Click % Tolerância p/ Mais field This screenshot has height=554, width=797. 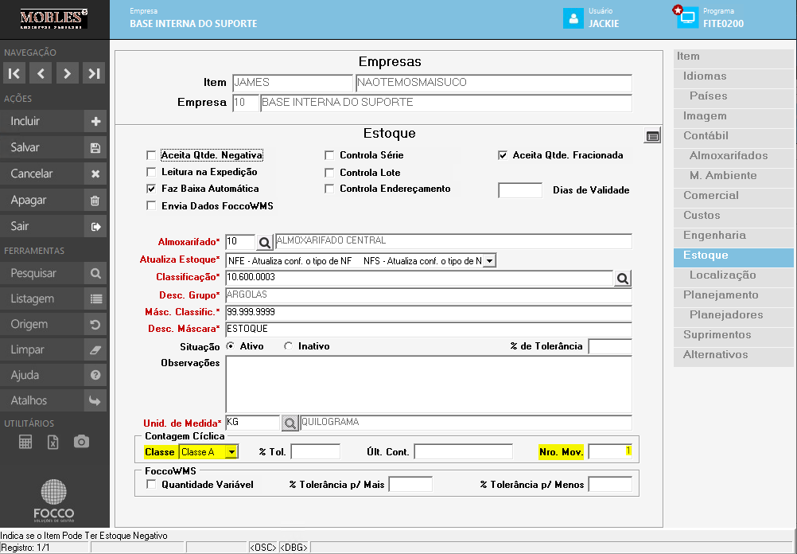pos(410,484)
